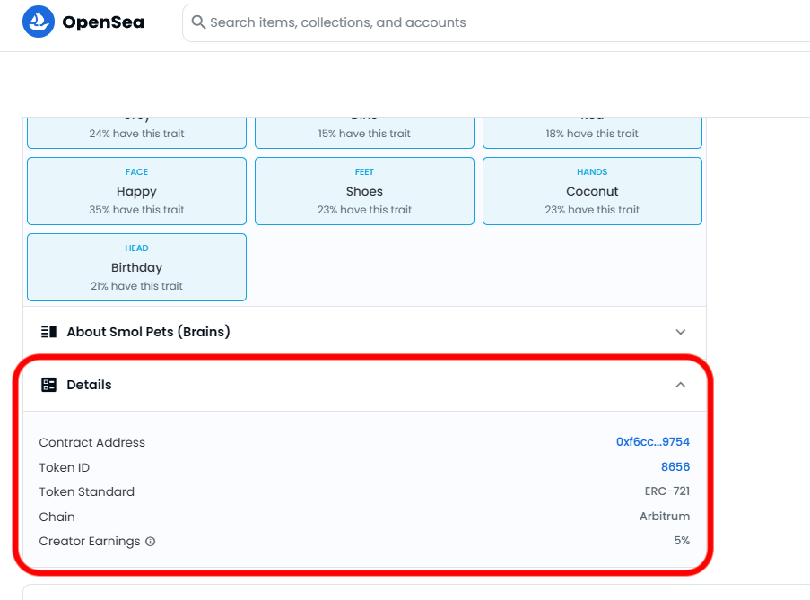Screen dimensions: 810x600
Task: Open contract address 0xf6cc...9754 link
Action: 653,442
